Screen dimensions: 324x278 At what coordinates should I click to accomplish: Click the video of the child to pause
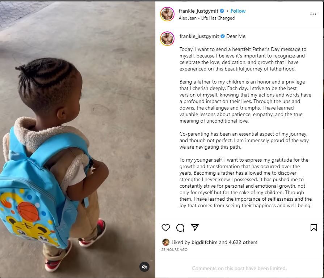77,139
